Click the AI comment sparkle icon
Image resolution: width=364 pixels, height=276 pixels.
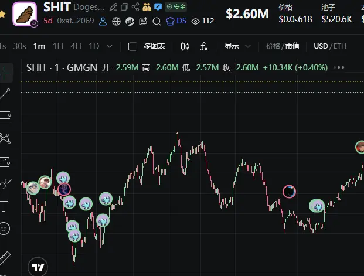coord(143,21)
